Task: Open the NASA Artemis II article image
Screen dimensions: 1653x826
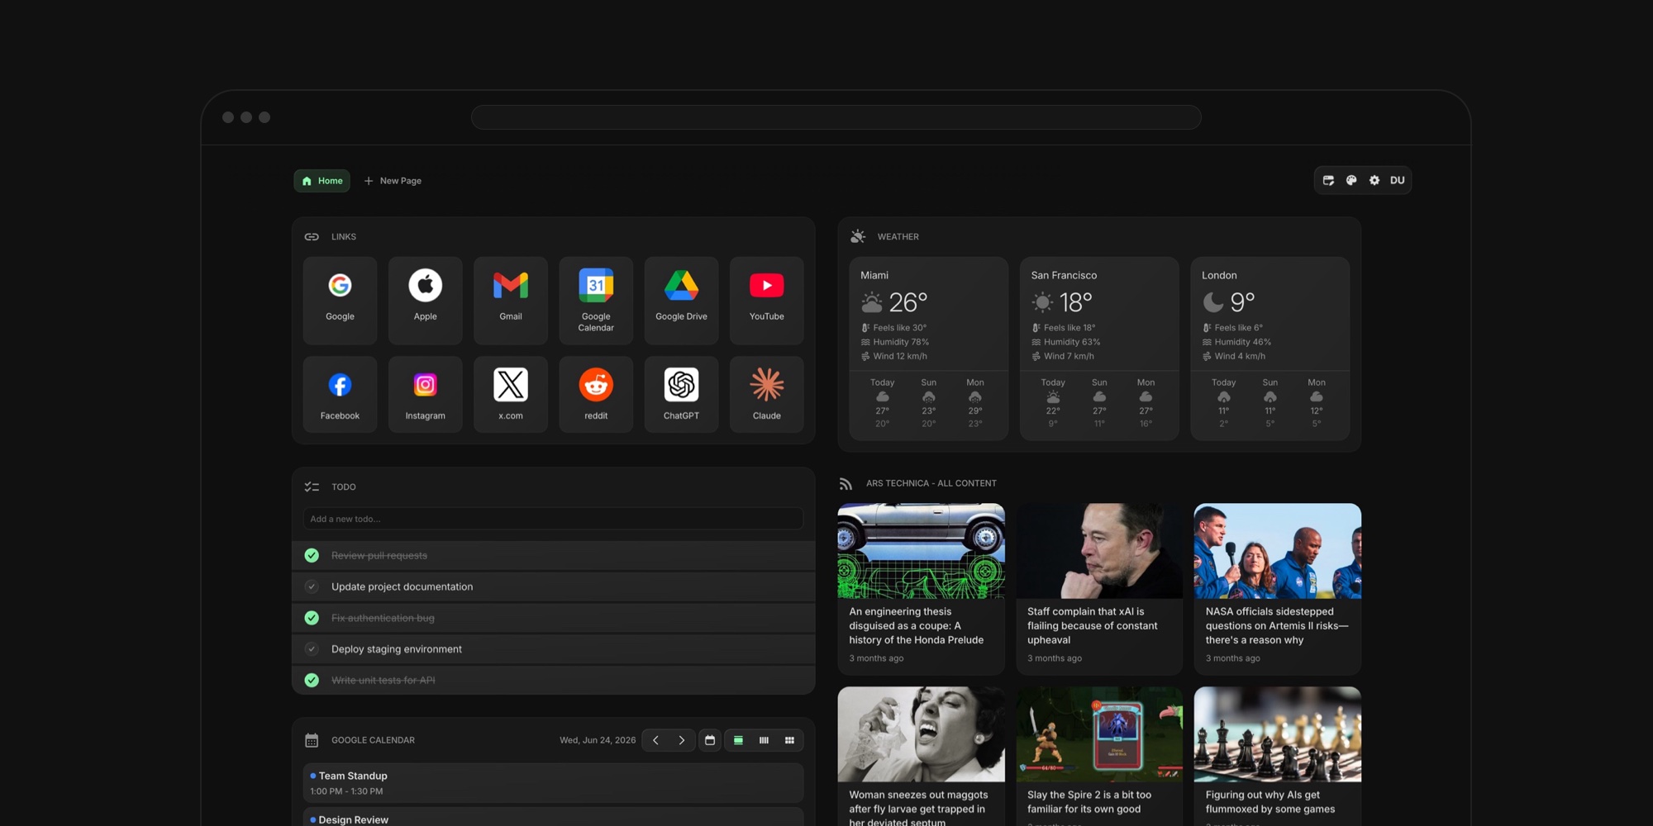Action: [1277, 551]
